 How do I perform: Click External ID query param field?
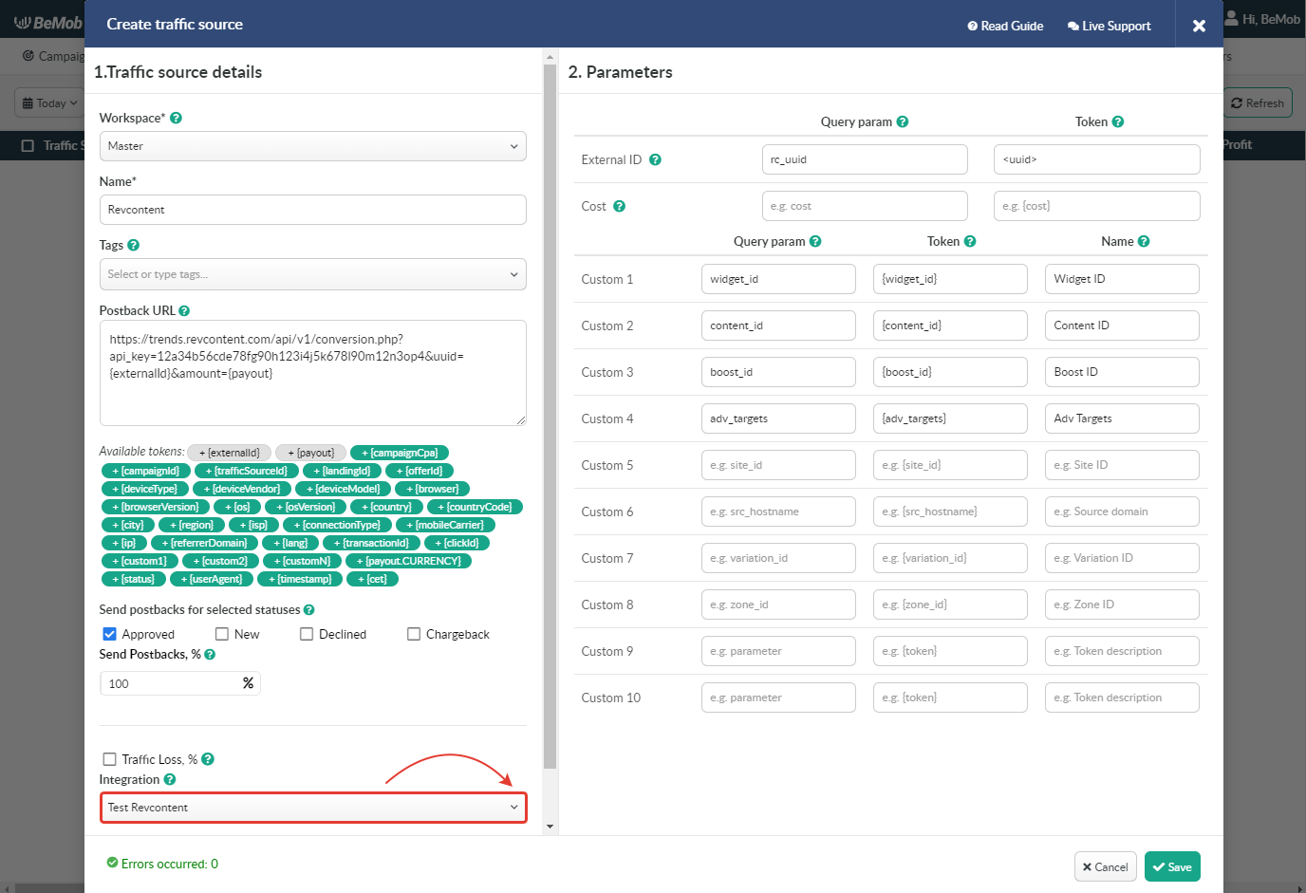[865, 159]
